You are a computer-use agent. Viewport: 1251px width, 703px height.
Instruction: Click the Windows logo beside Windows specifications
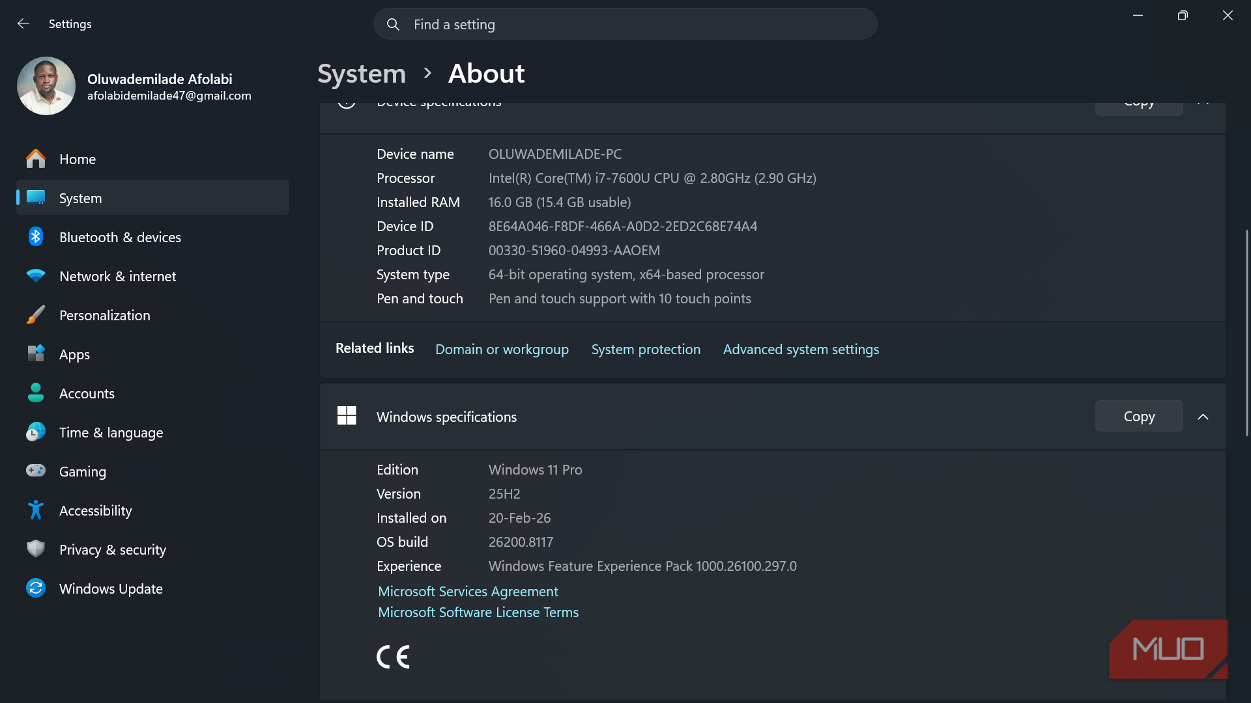coord(347,415)
